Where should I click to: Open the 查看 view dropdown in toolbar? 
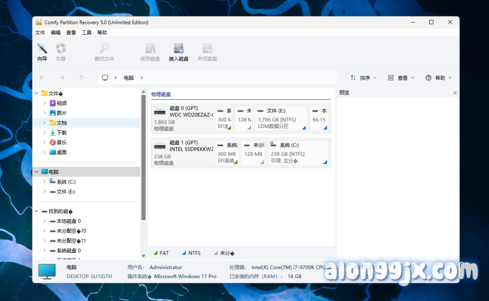click(x=401, y=78)
